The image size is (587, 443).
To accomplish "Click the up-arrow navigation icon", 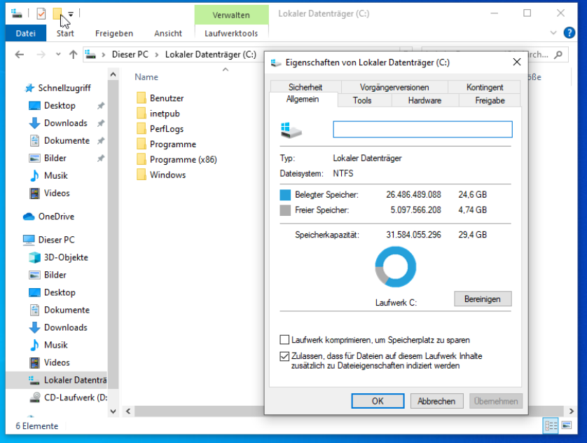I will (x=72, y=55).
